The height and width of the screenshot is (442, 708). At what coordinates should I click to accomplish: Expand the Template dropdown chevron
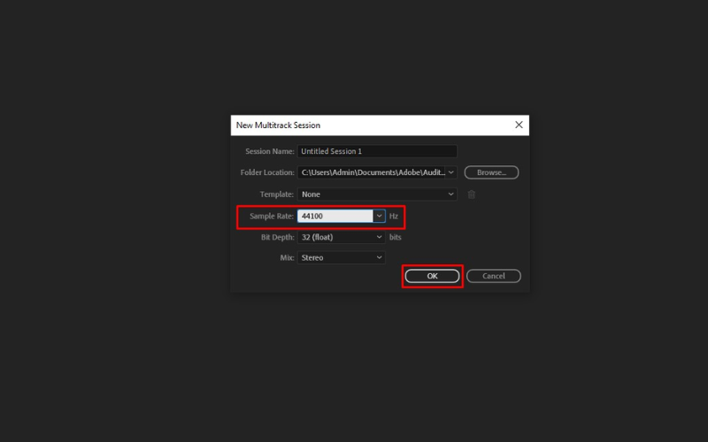coord(451,194)
